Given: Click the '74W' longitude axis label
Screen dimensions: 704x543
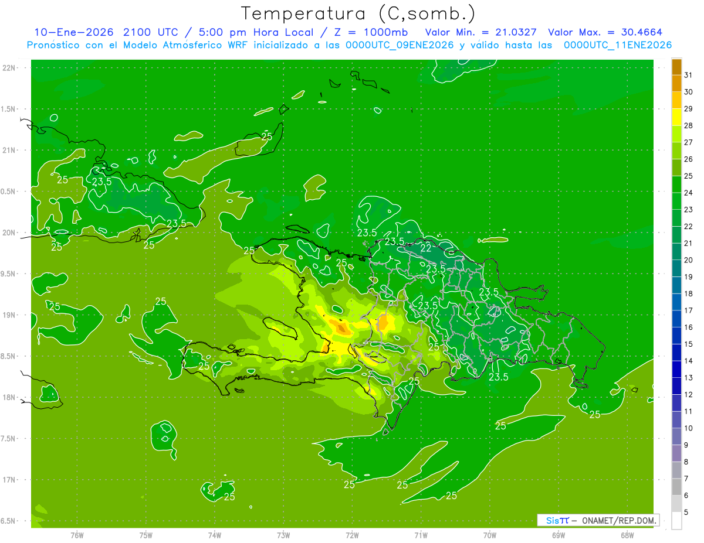Looking at the screenshot, I should tap(215, 535).
